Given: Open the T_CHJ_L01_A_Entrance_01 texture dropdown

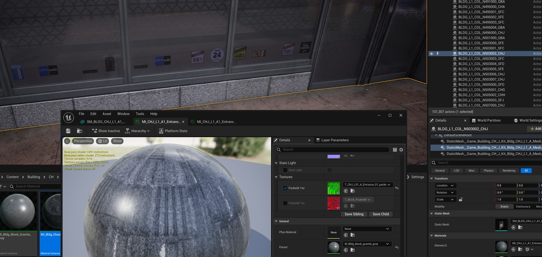Looking at the screenshot, I should (x=367, y=184).
